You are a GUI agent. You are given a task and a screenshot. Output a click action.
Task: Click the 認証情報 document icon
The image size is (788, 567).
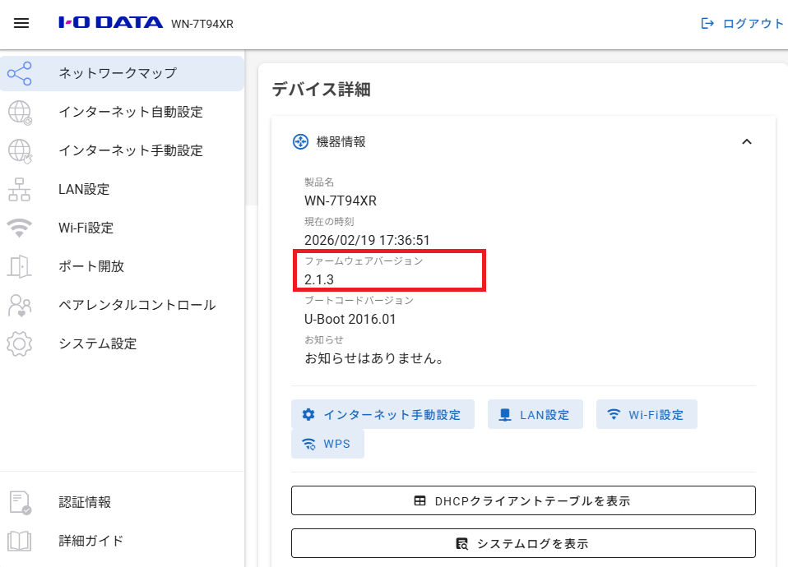[20, 502]
